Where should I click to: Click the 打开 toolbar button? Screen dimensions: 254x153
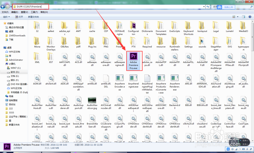tap(19, 17)
